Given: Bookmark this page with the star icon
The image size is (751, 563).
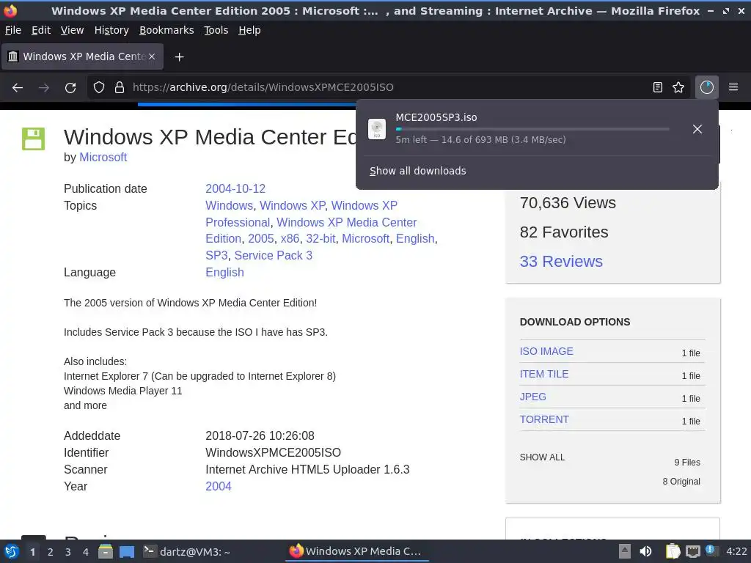Looking at the screenshot, I should coord(678,87).
